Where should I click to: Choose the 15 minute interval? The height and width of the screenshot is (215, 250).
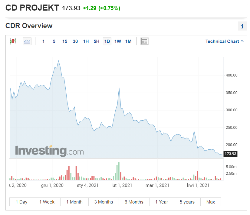coord(65,41)
